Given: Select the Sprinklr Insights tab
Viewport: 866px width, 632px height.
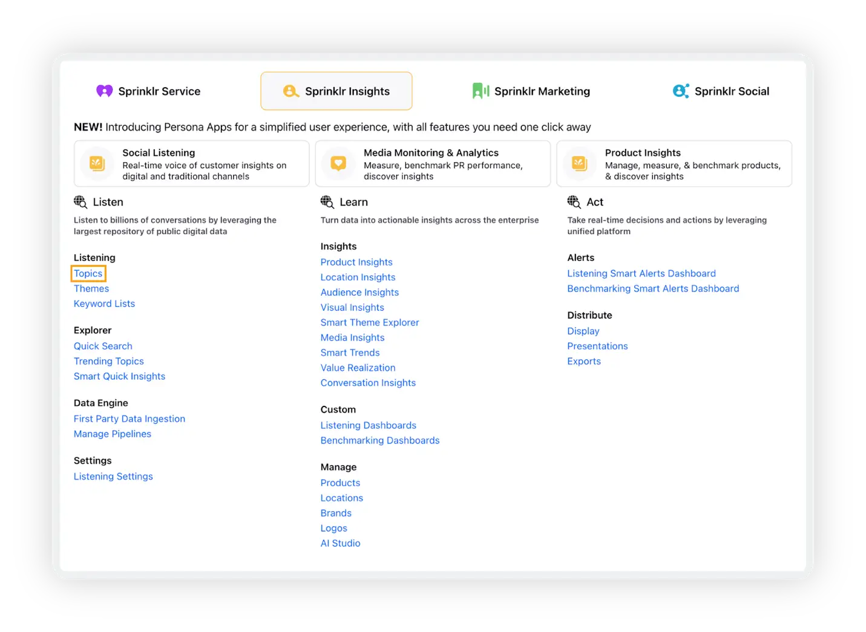Looking at the screenshot, I should coord(336,91).
